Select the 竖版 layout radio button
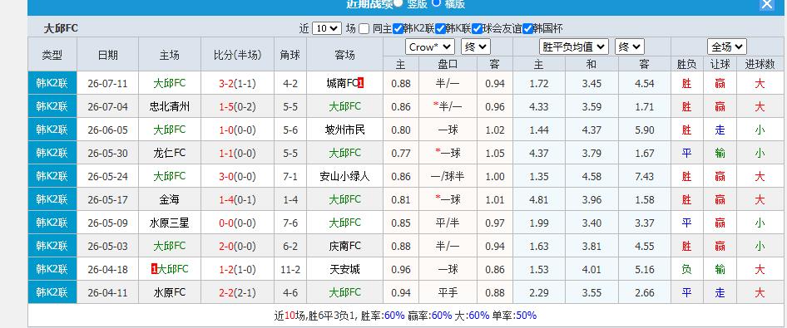The image size is (787, 328). [x=398, y=3]
